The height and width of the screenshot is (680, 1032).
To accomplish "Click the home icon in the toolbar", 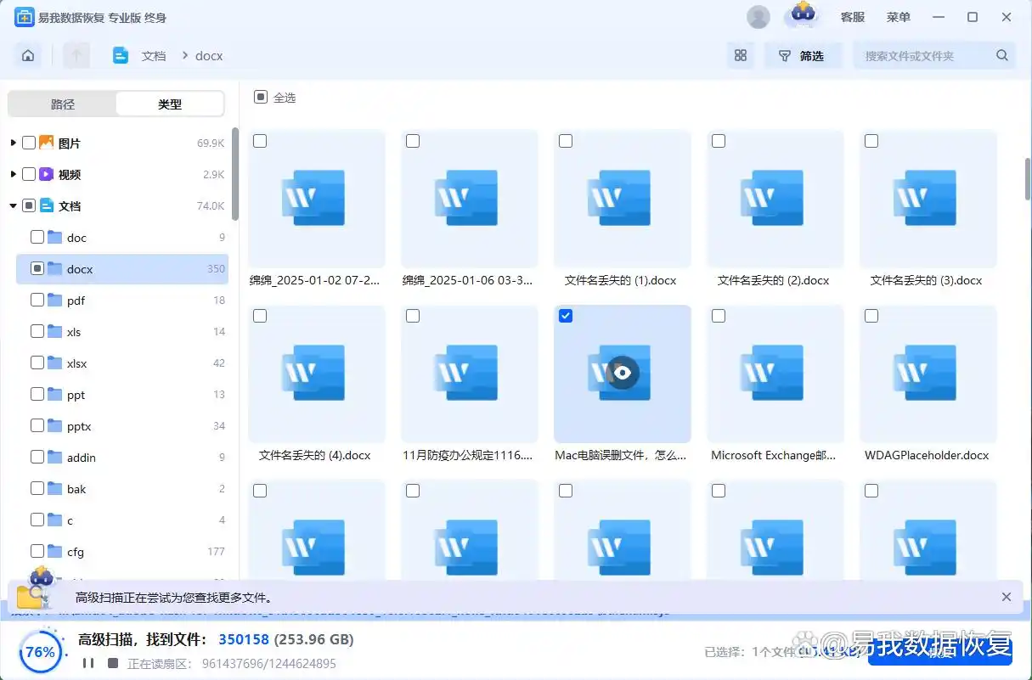I will (x=28, y=54).
